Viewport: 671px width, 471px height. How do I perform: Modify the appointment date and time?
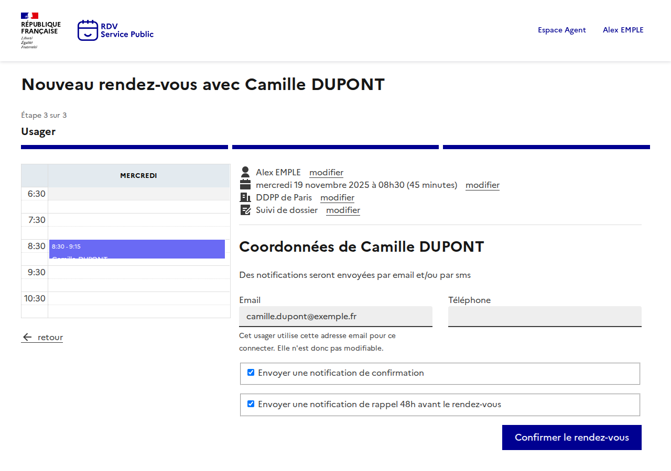click(482, 185)
